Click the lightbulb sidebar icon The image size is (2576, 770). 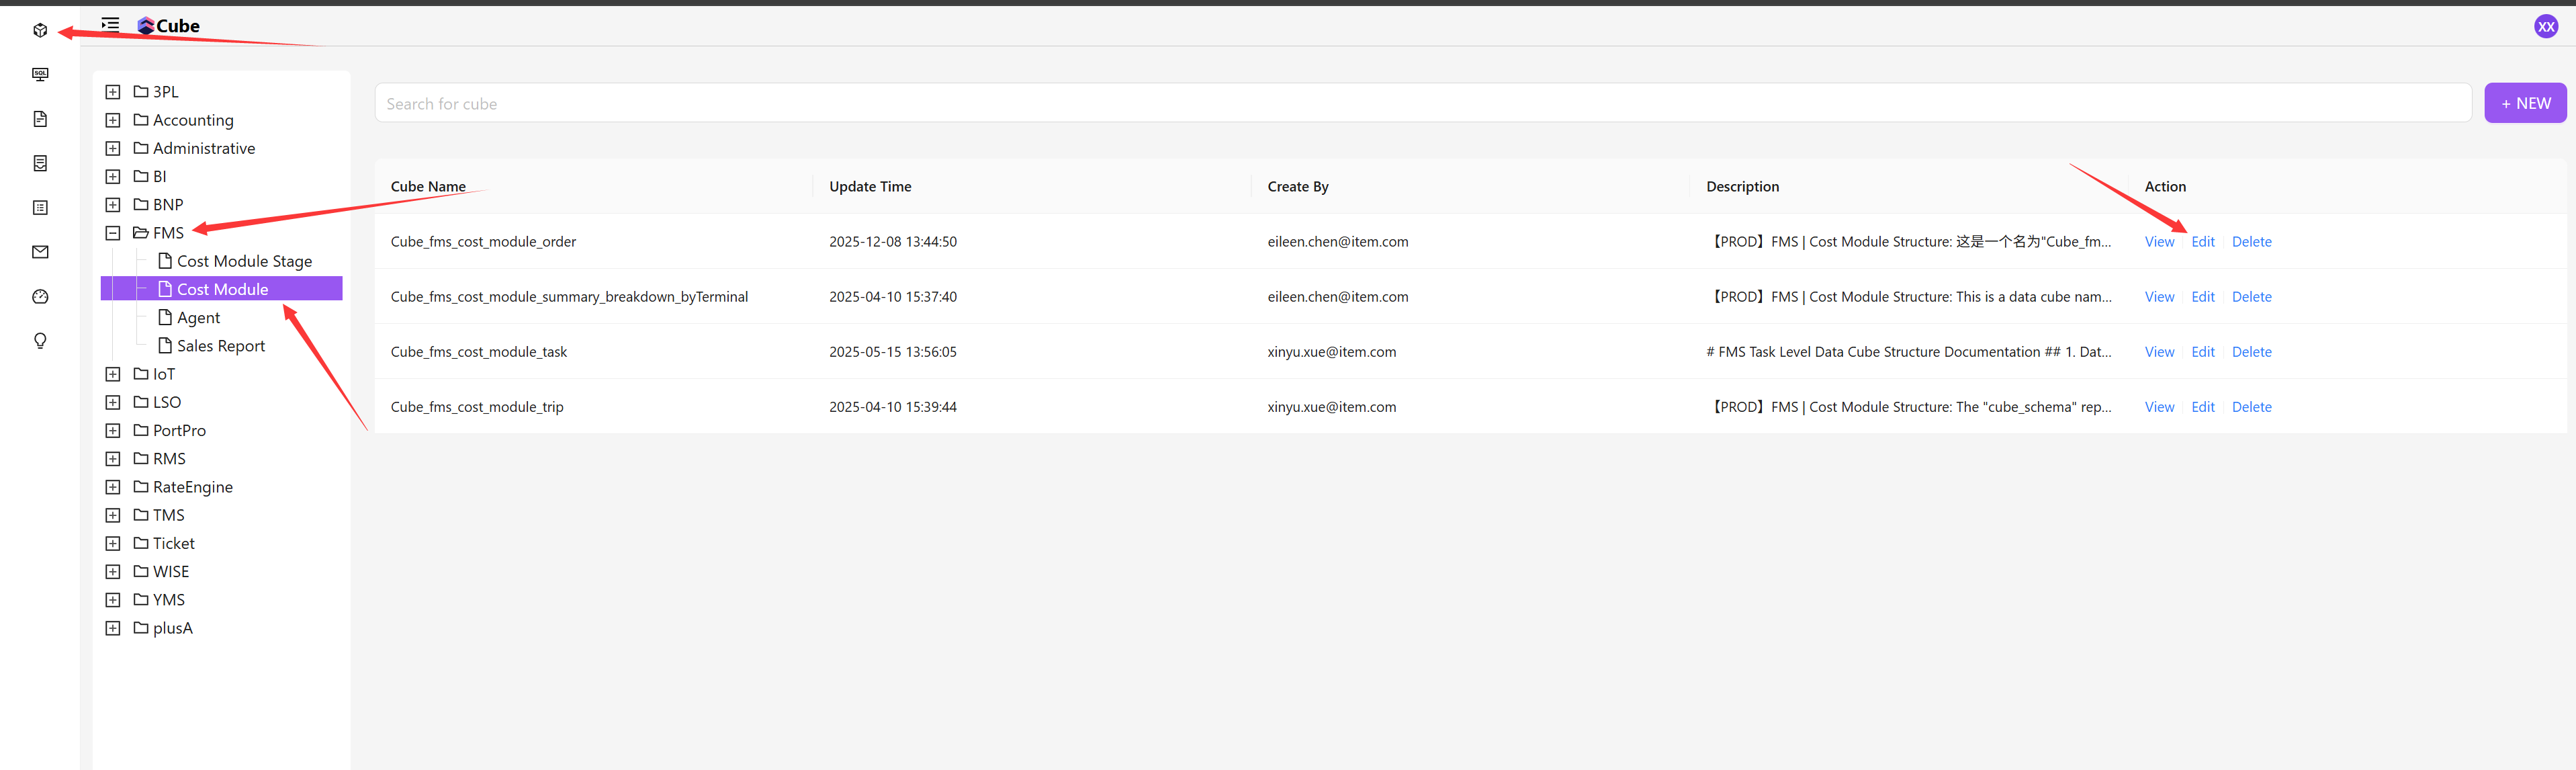(x=40, y=341)
